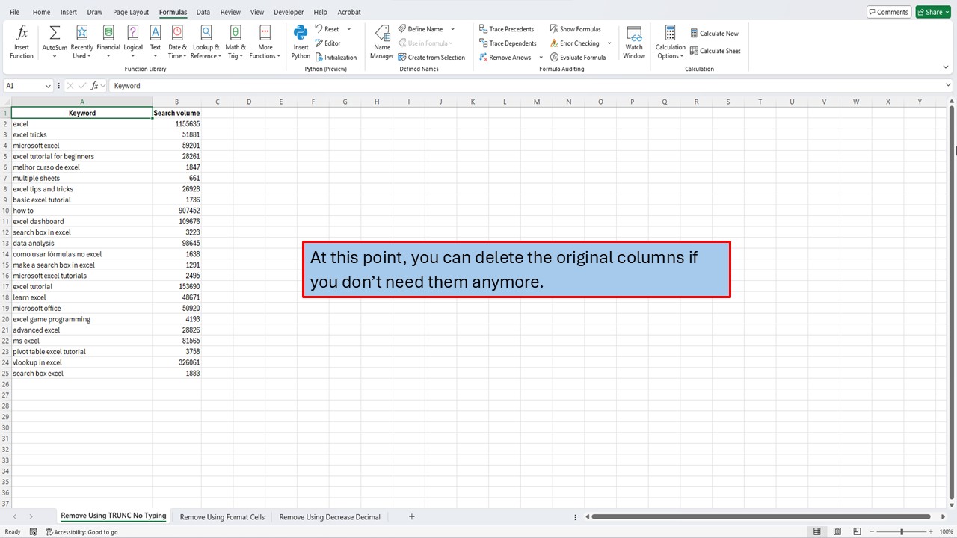Expand the More Functions dropdown
957x538 pixels.
(265, 41)
